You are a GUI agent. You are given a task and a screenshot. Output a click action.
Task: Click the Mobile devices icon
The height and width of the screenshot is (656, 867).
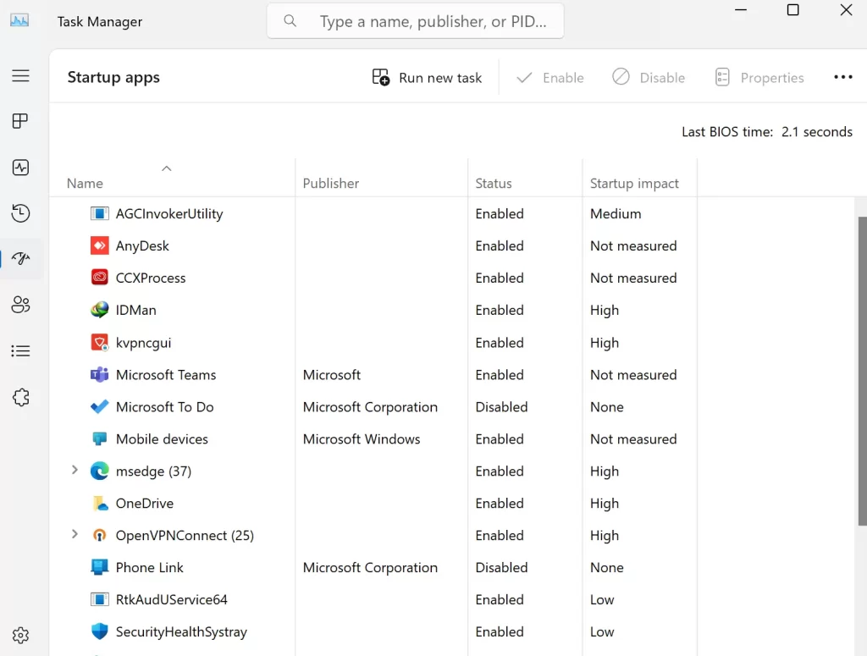pos(100,438)
